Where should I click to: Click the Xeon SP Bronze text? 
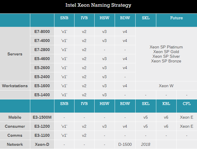coord(166,61)
